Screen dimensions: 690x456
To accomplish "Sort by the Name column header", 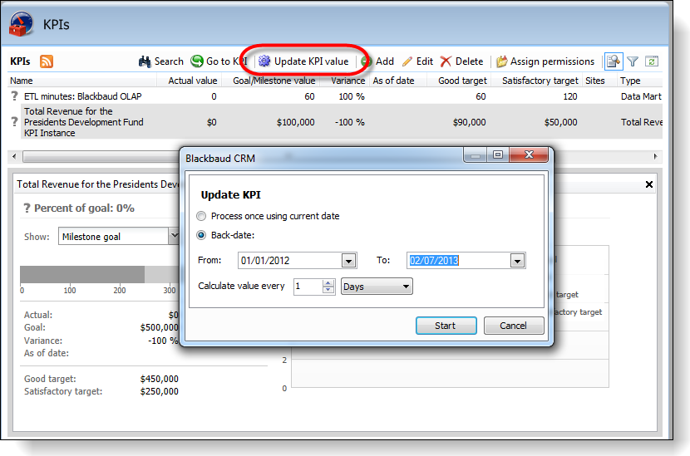I will click(x=82, y=81).
